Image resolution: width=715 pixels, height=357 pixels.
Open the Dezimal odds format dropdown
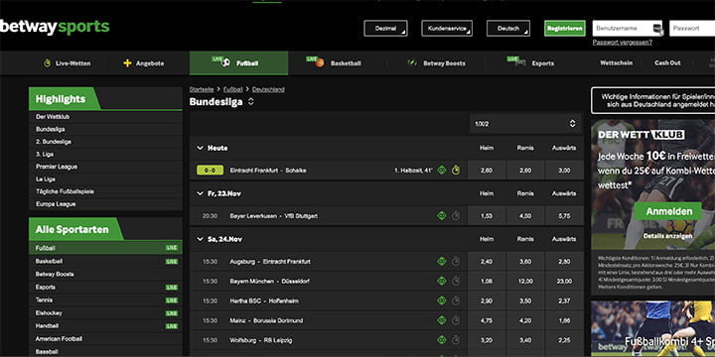[385, 28]
